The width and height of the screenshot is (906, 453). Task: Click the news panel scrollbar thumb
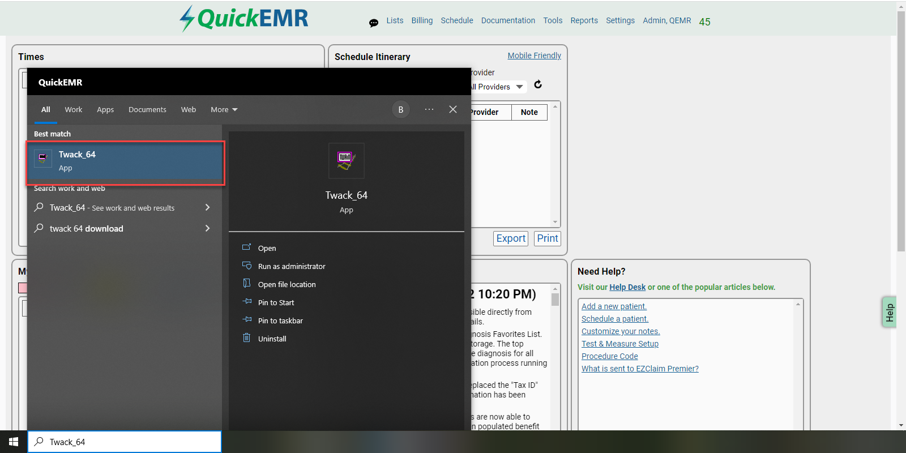(x=555, y=300)
